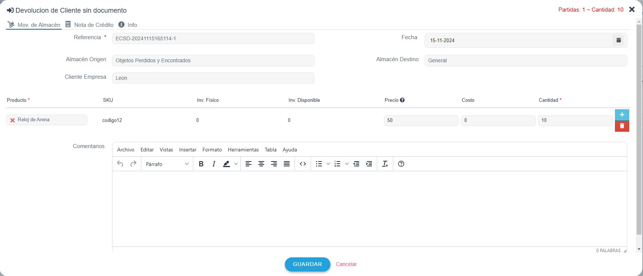The height and width of the screenshot is (276, 643).
Task: Remove Reloj de Arena product selection
Action: pos(12,120)
